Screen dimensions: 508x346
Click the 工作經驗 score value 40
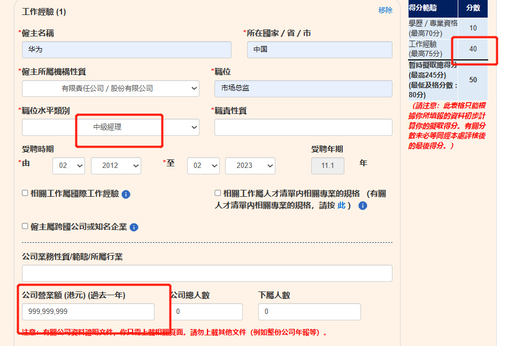coord(473,49)
